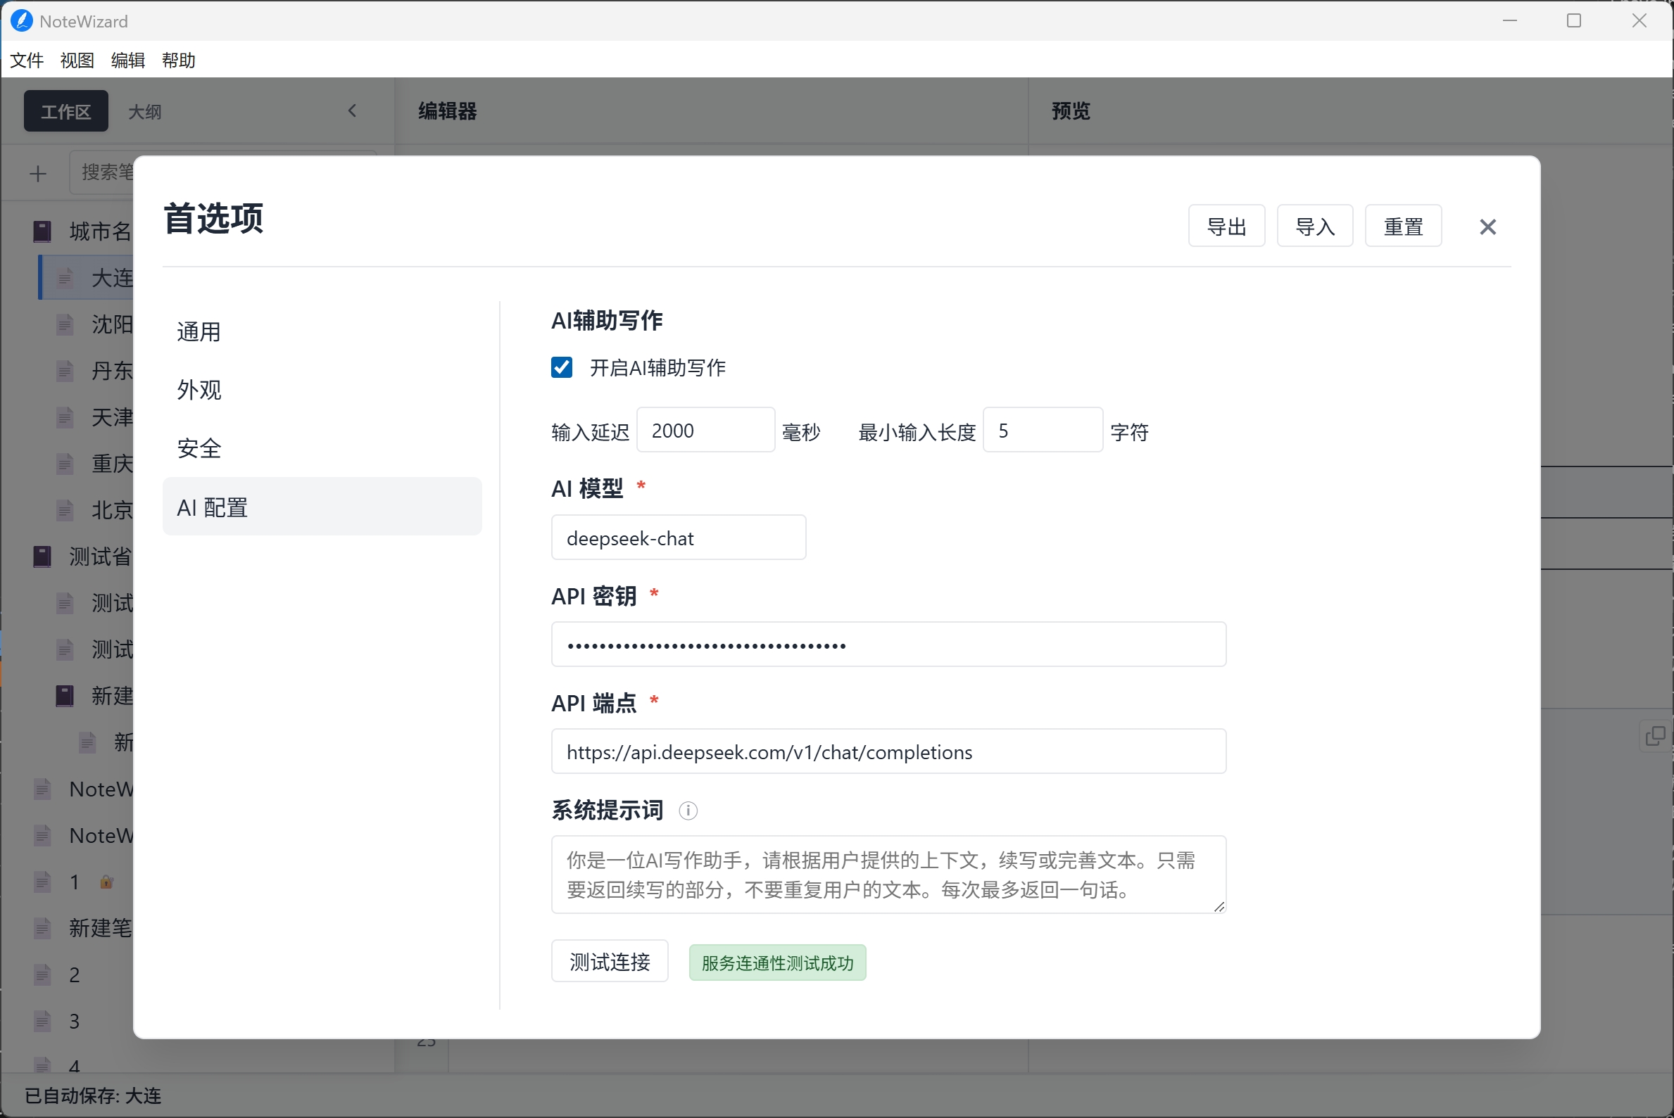
Task: Click the document icon of 新建笔 note
Action: coord(43,928)
